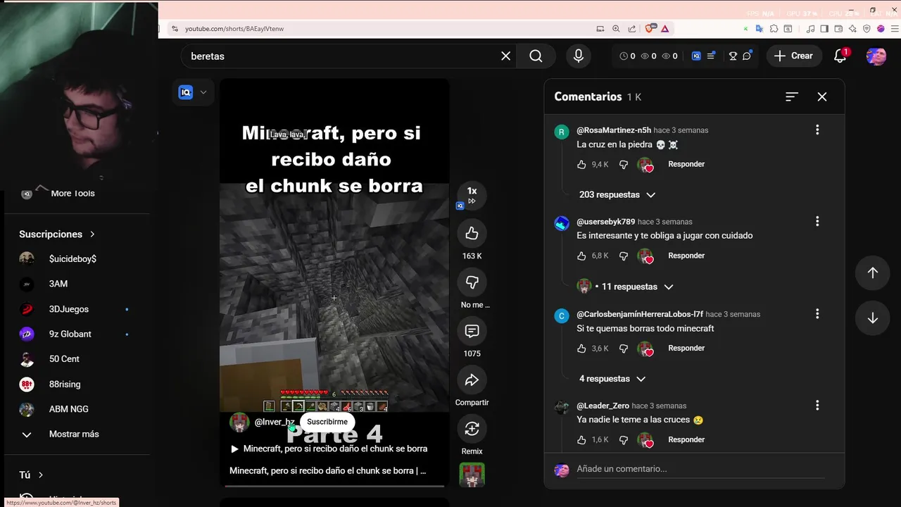Image resolution: width=901 pixels, height=507 pixels.
Task: Start voice search with microphone
Action: [x=578, y=56]
